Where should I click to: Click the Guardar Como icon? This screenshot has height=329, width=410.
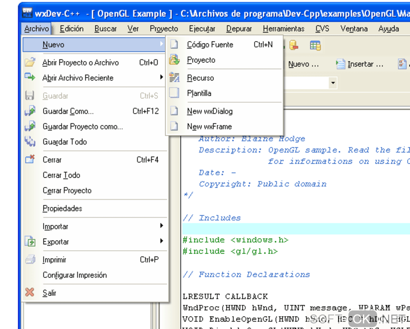(x=30, y=111)
